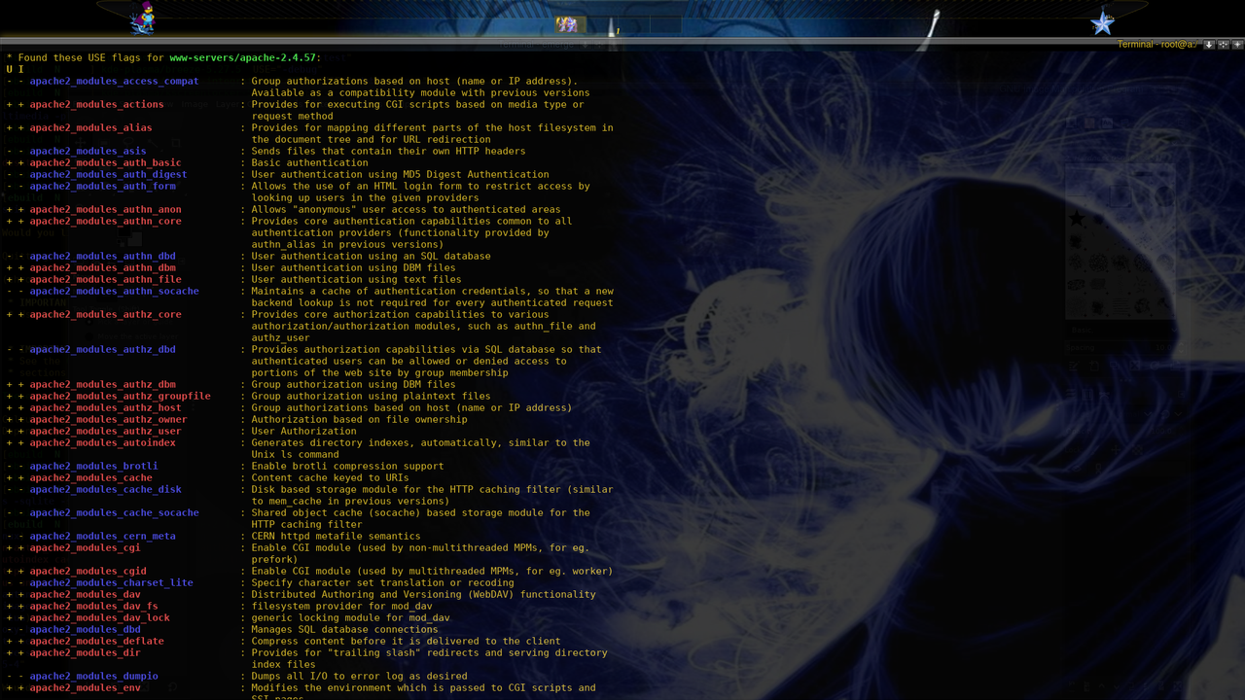The width and height of the screenshot is (1245, 700).
Task: Click apache2_modules_env flag name
Action: coord(85,688)
